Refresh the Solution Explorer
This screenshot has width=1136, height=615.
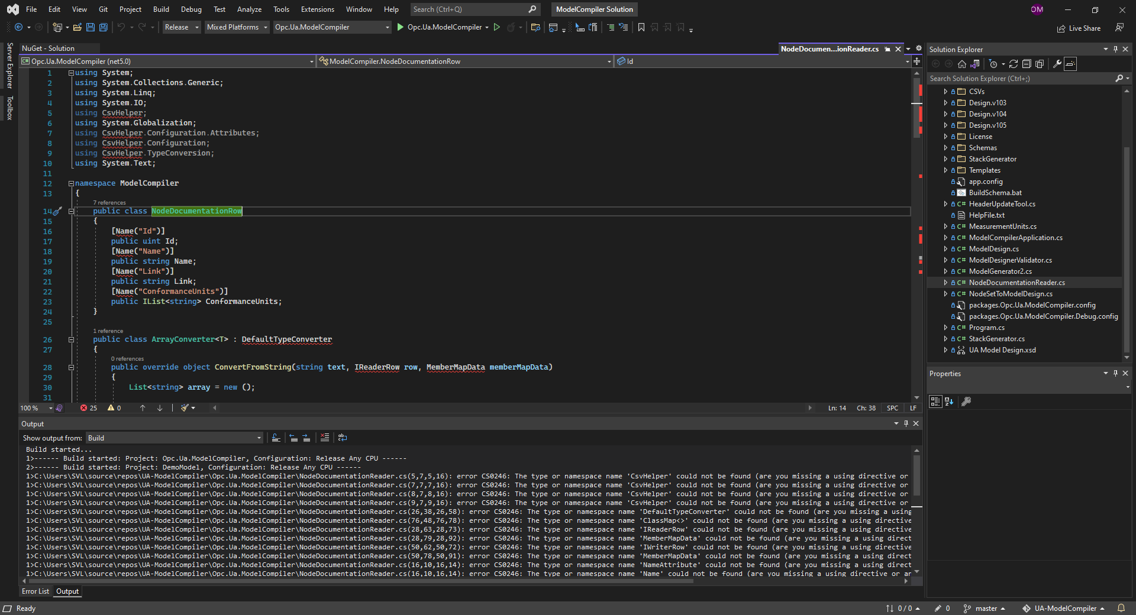point(1014,64)
